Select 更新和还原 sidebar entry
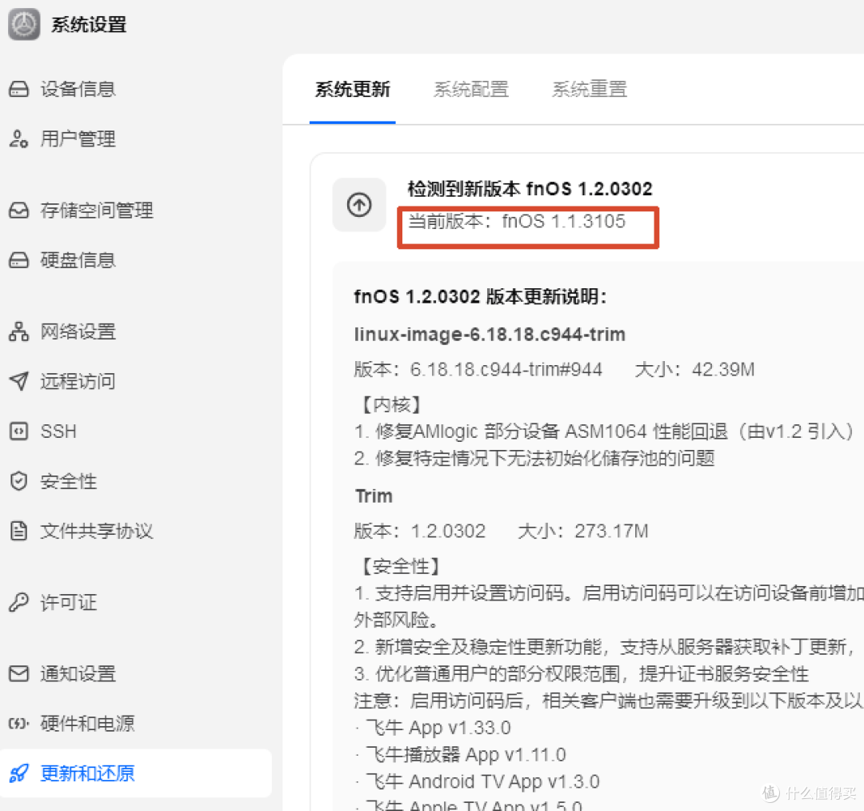This screenshot has height=811, width=864. (x=135, y=773)
